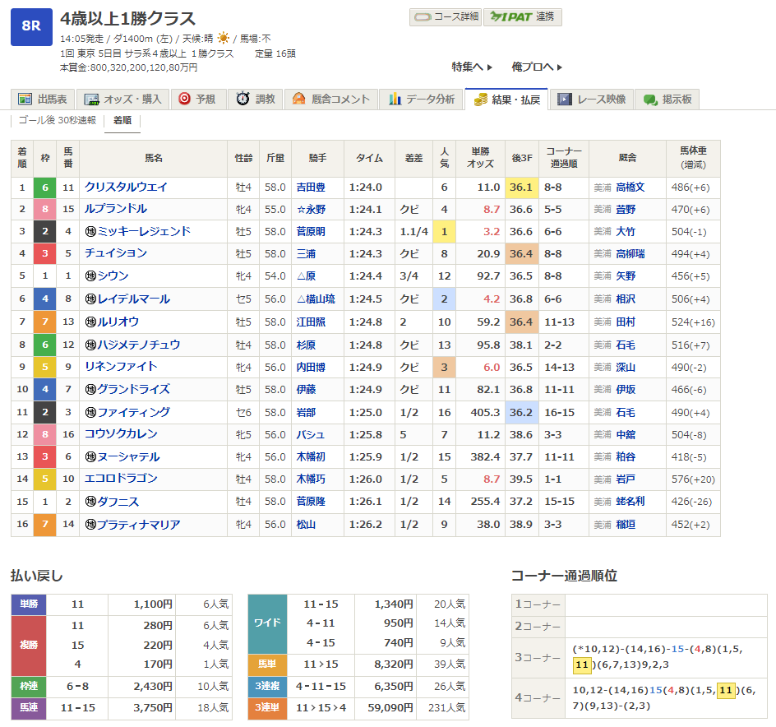Click the bar chart icon on データ分析 tab
Viewport: 776px width, 727px height.
(395, 99)
